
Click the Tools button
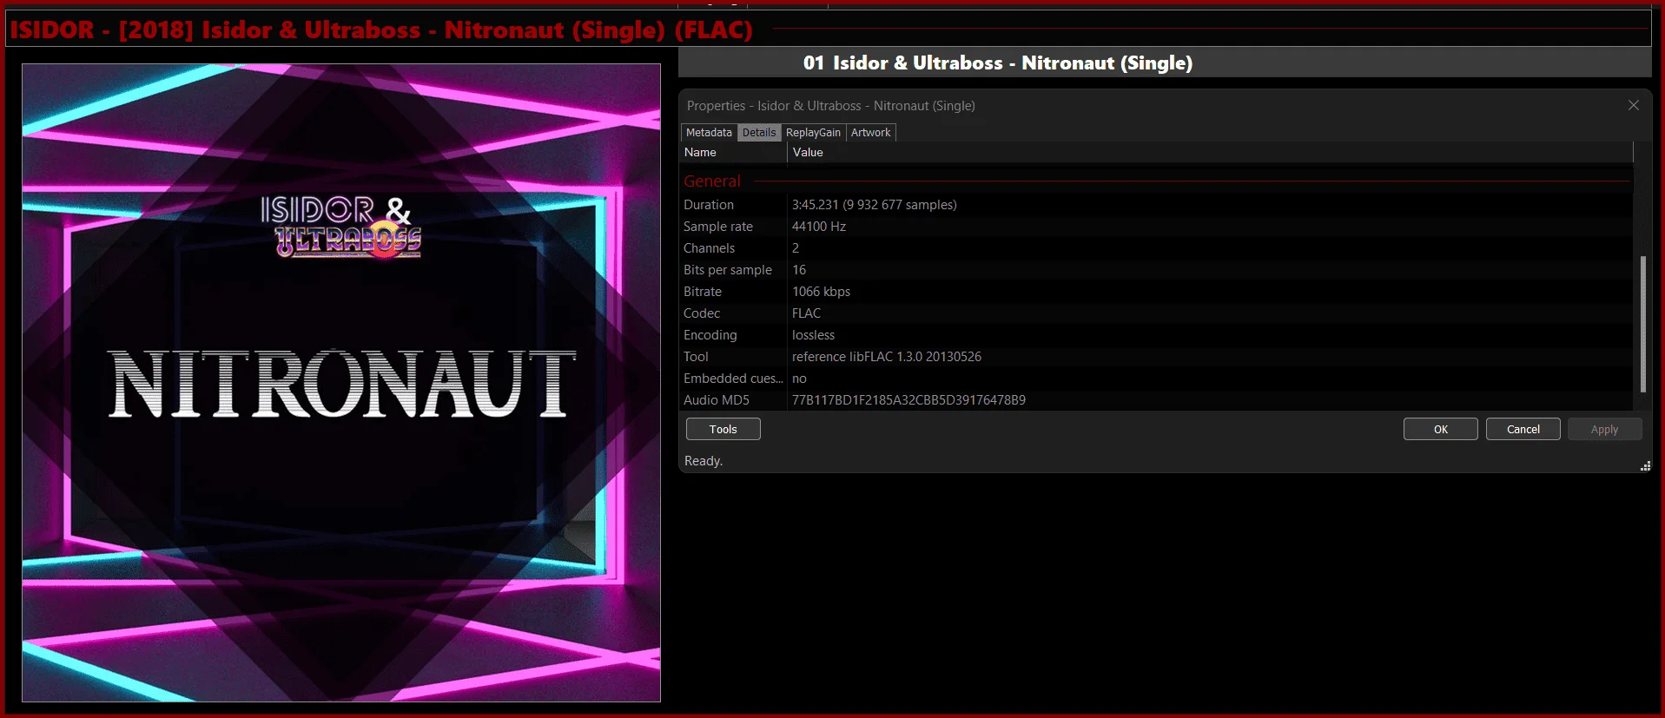click(723, 429)
